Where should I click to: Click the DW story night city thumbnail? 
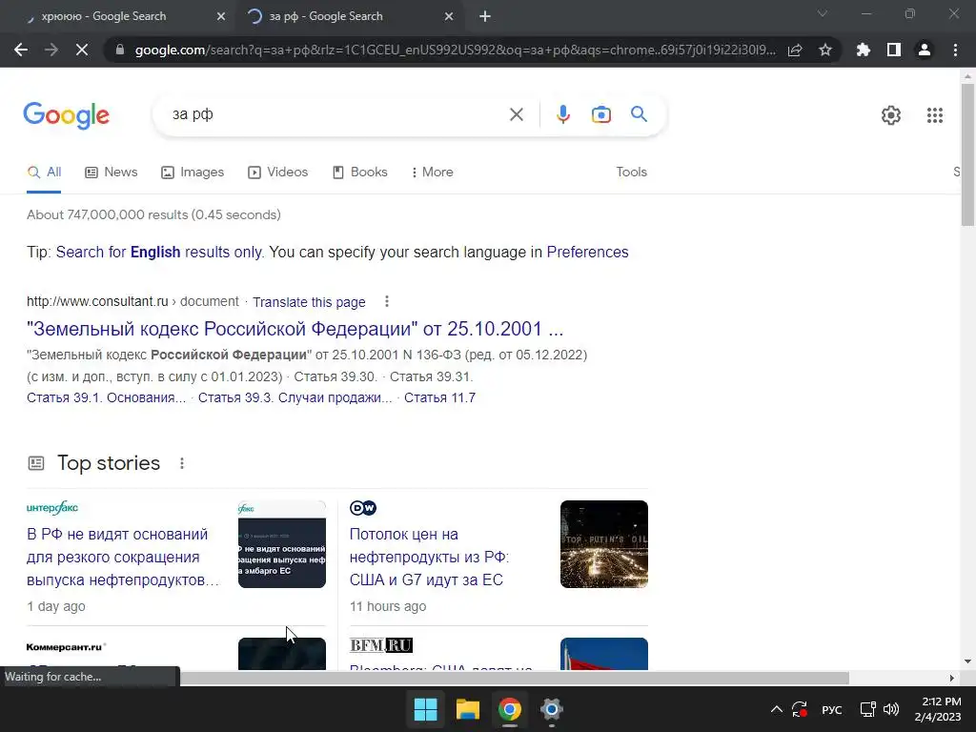[603, 544]
